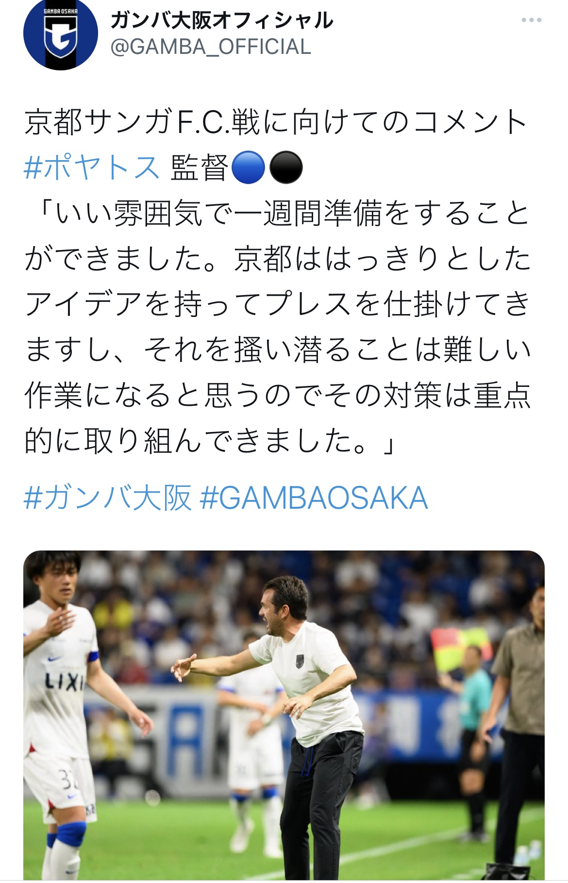Open the @GAMBA_OFFICIAL handle
568x883 pixels.
[x=211, y=47]
